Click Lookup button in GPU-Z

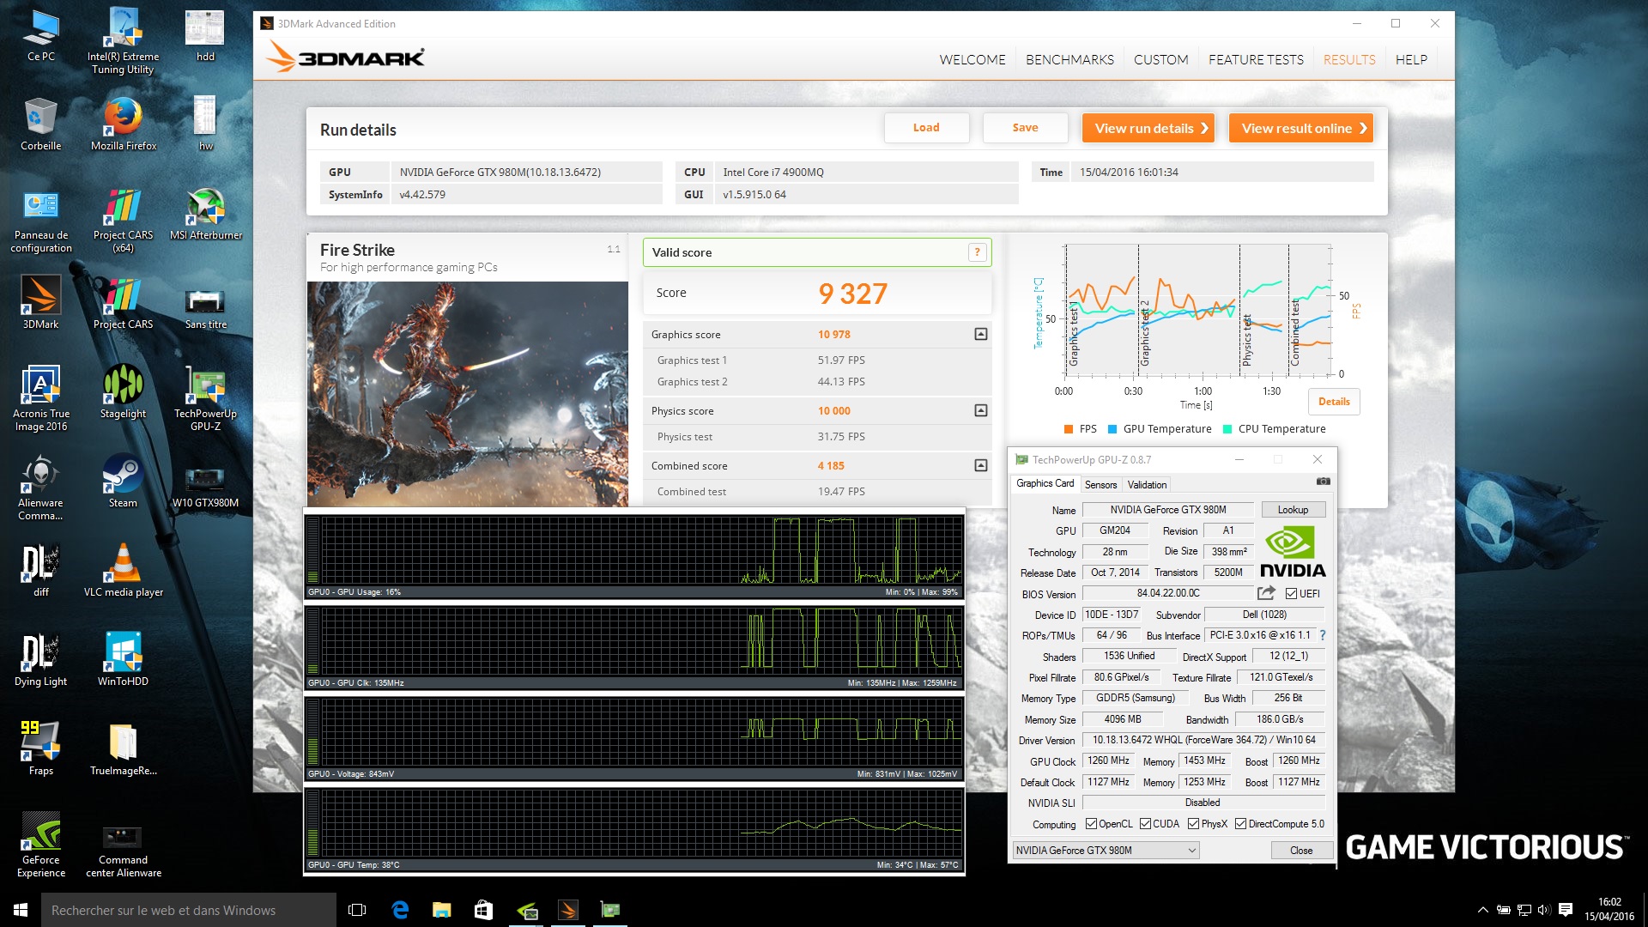(x=1293, y=509)
